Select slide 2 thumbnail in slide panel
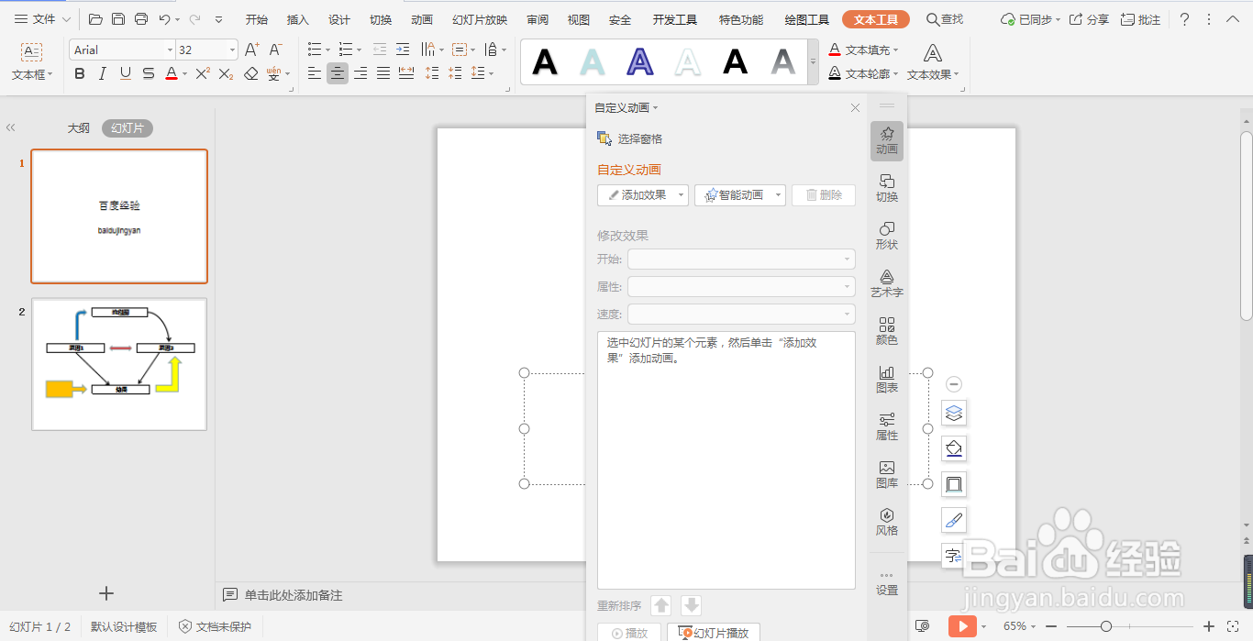 119,364
